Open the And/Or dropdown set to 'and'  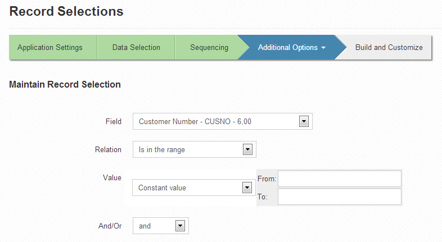tap(161, 226)
